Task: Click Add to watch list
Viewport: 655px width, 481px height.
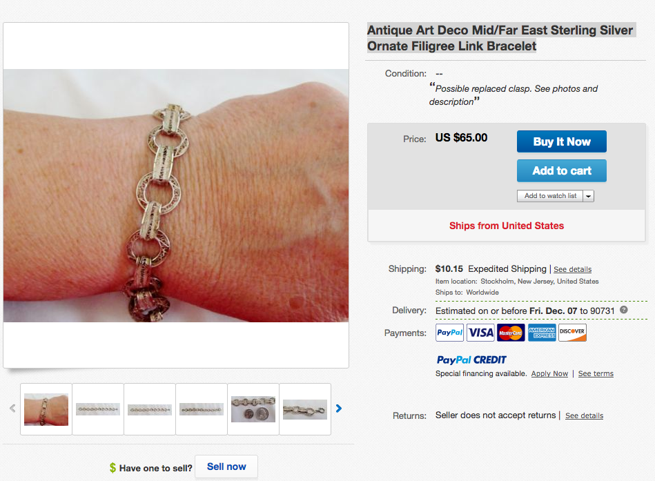Action: (550, 196)
